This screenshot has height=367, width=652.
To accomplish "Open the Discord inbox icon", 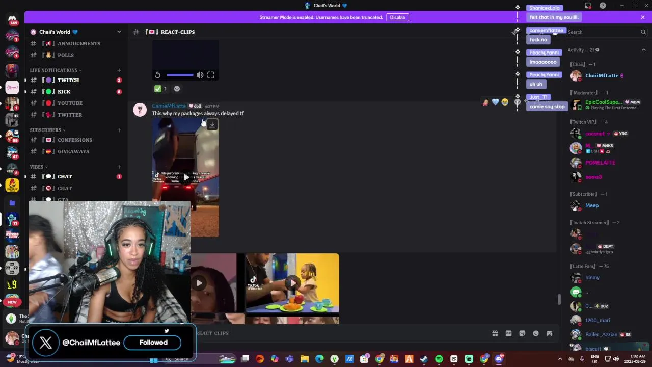I will click(x=588, y=6).
